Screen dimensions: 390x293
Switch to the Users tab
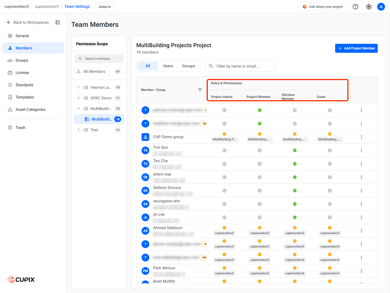[168, 66]
